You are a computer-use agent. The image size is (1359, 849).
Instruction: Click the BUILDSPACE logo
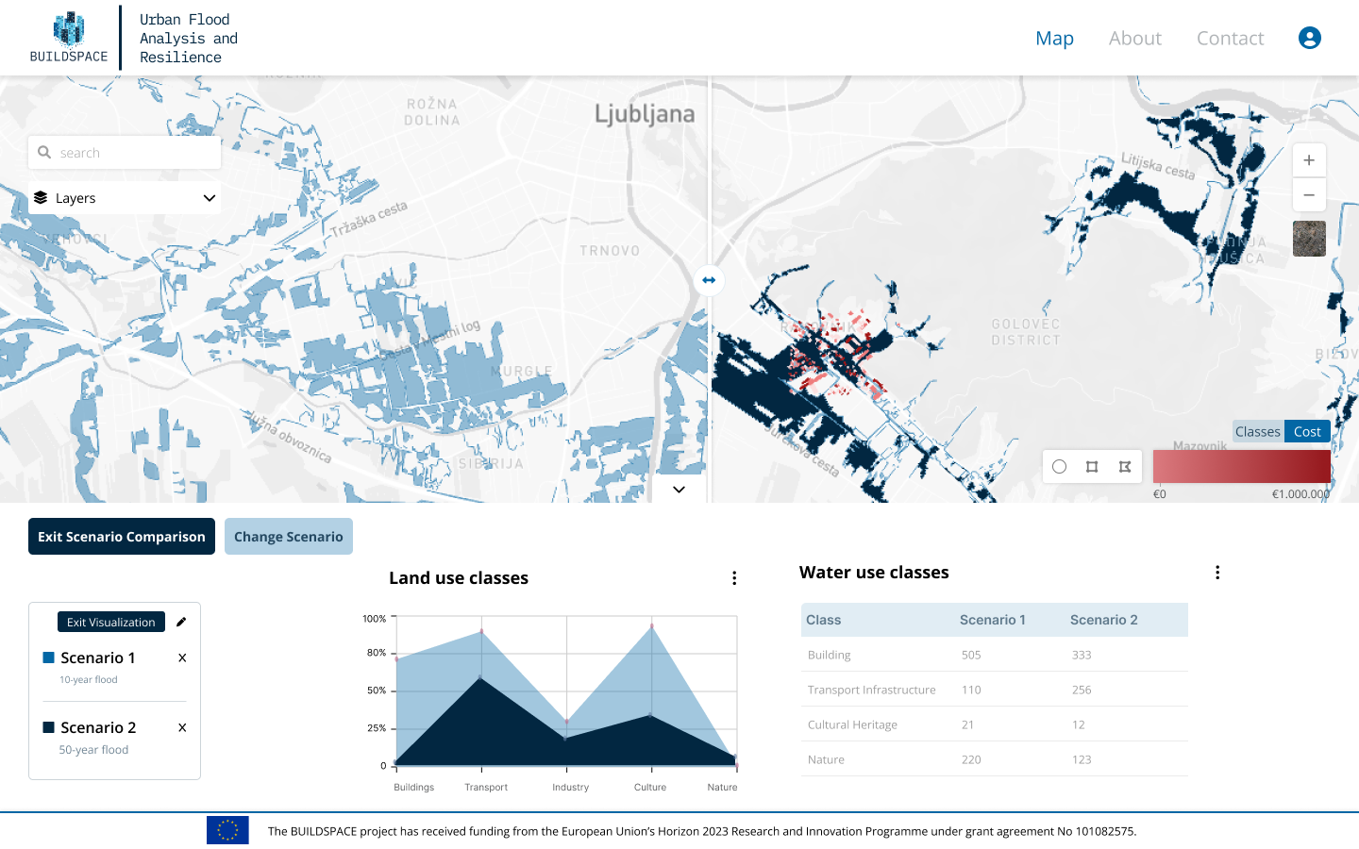click(x=69, y=38)
